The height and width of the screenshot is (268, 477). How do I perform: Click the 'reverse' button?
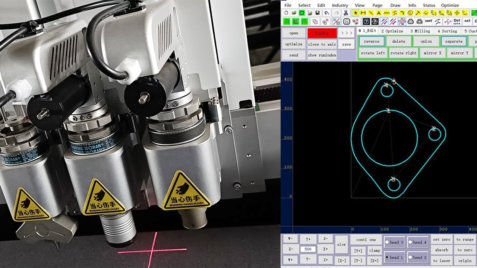[372, 41]
